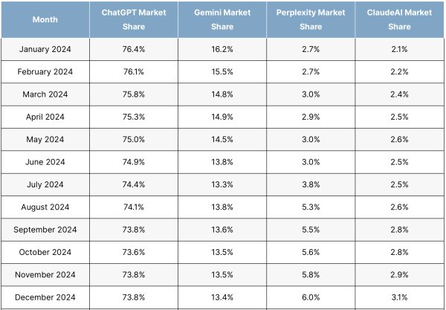Click the Month column header
Screen dimensions: 446x310
(x=45, y=19)
